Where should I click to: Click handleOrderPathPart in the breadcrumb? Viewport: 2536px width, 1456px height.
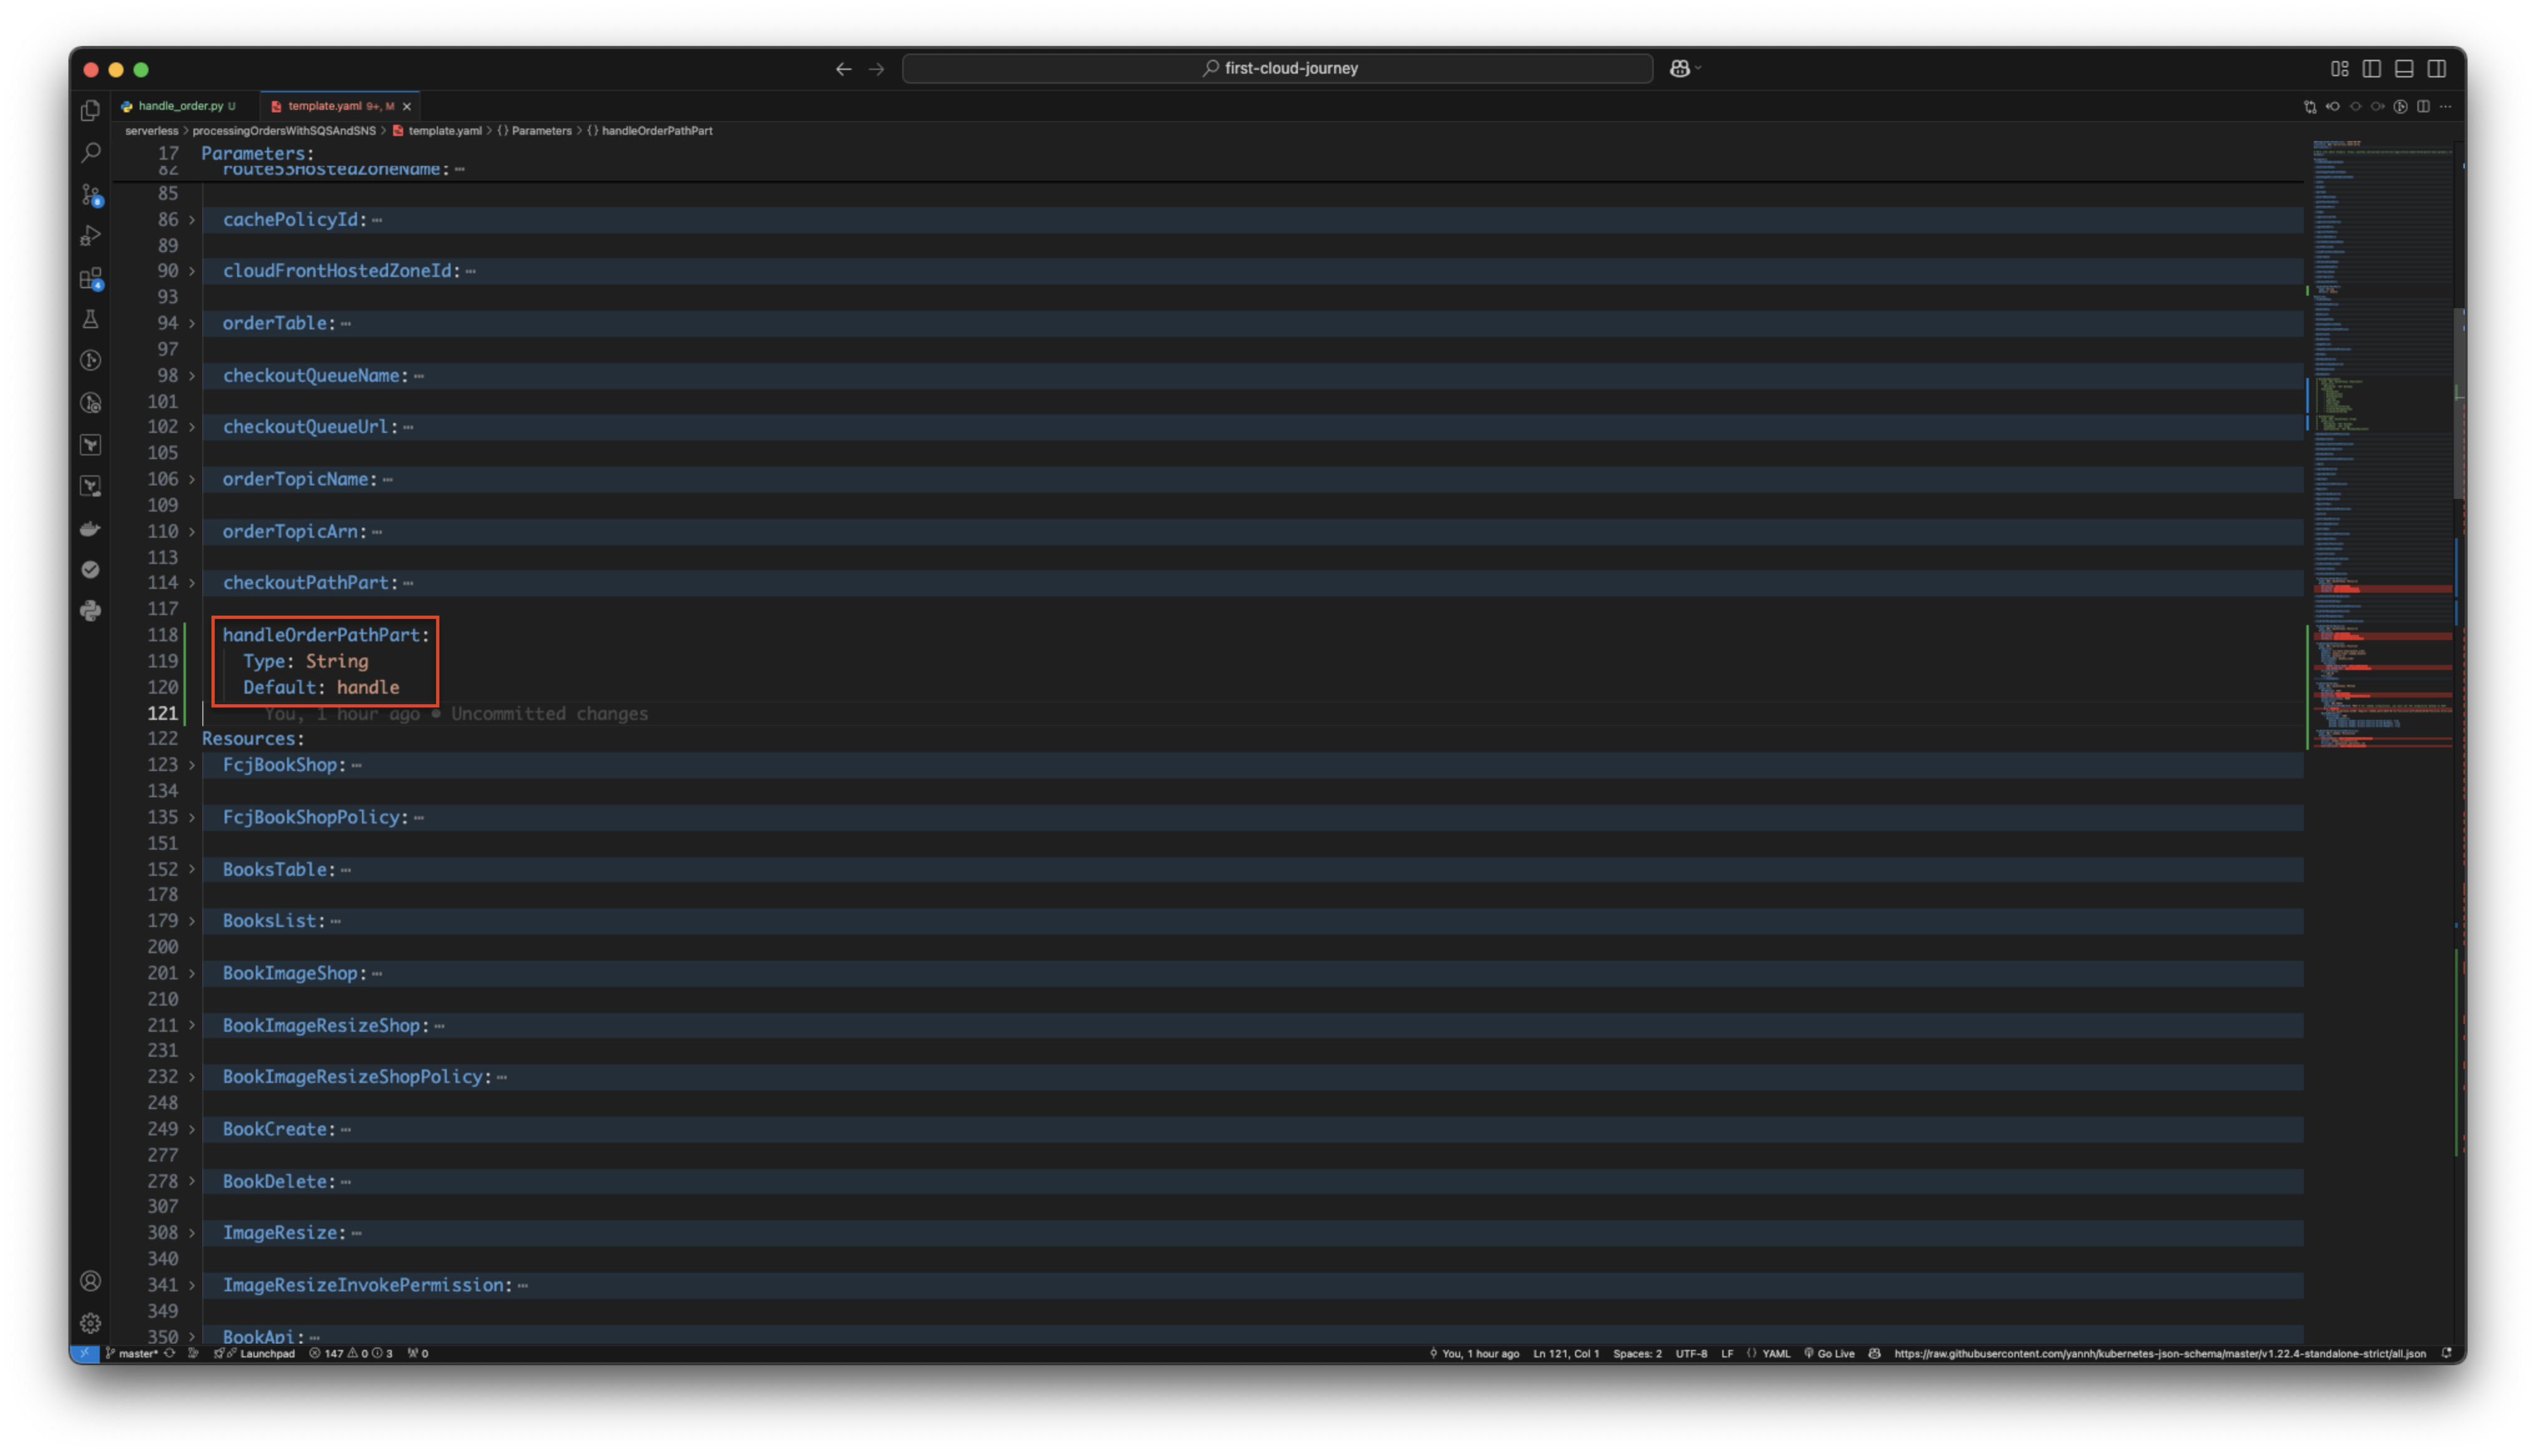click(656, 131)
